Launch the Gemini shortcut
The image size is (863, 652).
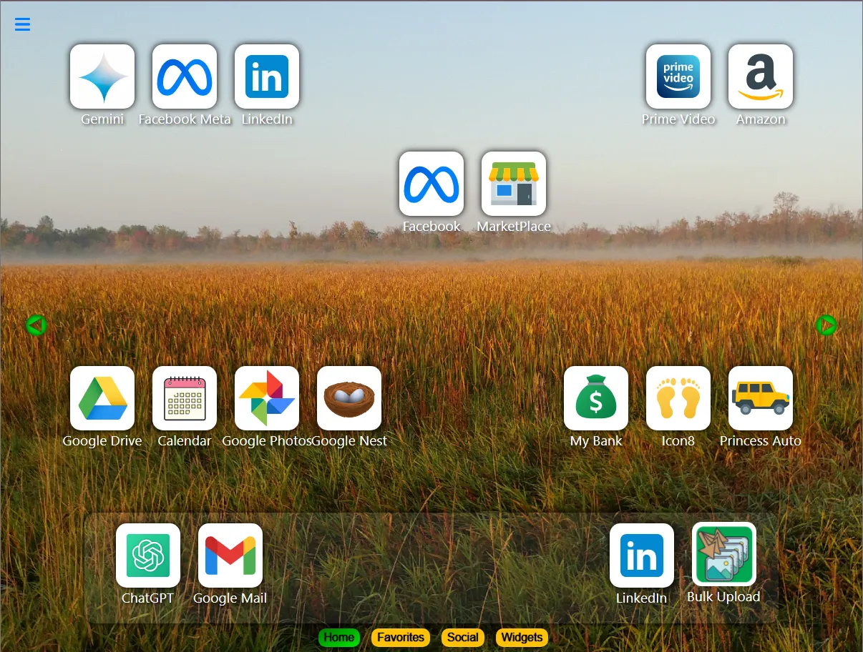[102, 76]
